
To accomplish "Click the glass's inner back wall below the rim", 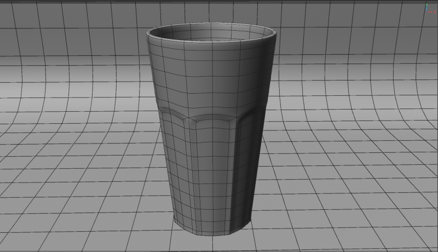I will click(211, 34).
